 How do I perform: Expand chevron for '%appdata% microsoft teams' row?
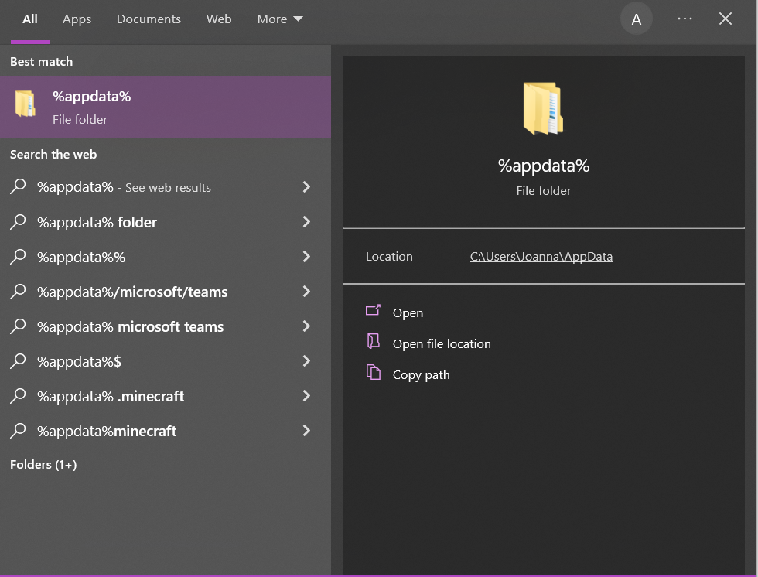point(306,326)
